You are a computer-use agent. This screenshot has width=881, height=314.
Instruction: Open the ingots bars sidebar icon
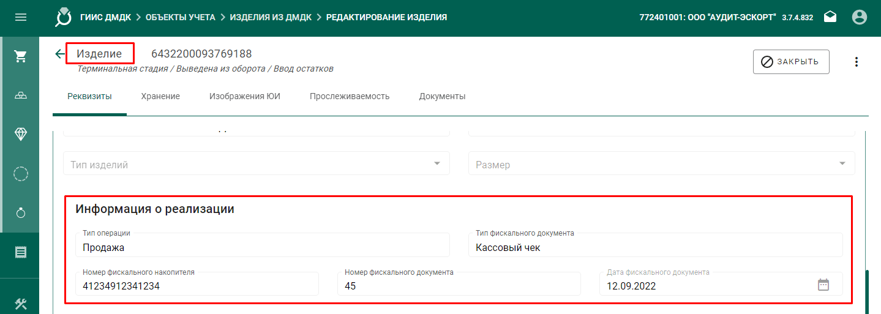point(20,95)
